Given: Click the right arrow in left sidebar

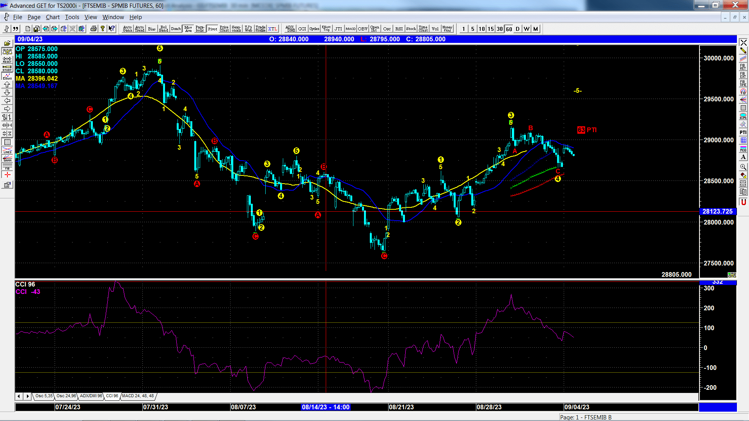Looking at the screenshot, I should point(7,109).
